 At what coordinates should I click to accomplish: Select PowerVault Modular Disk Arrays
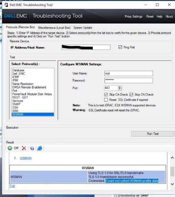pyautogui.click(x=33, y=94)
